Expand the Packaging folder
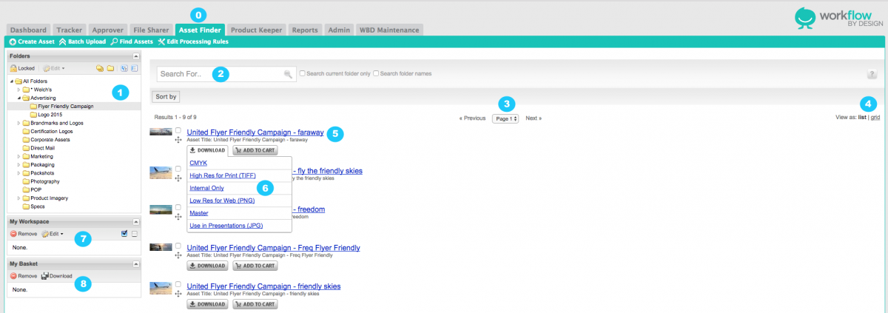The height and width of the screenshot is (313, 888). pyautogui.click(x=20, y=164)
